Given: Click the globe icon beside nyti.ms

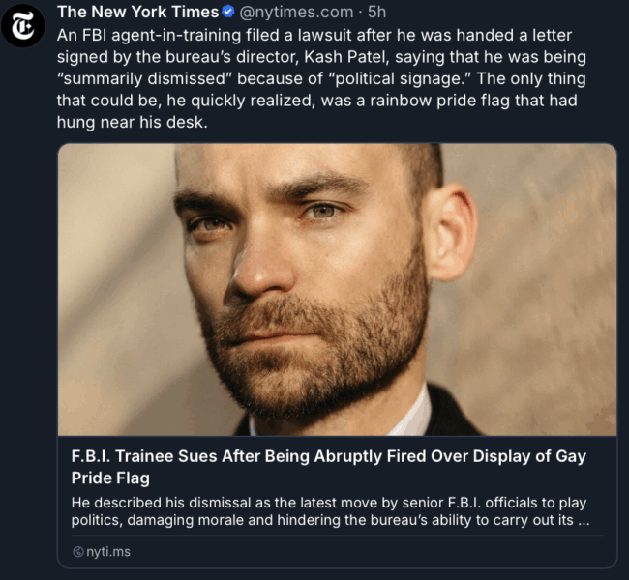Looking at the screenshot, I should pyautogui.click(x=77, y=552).
